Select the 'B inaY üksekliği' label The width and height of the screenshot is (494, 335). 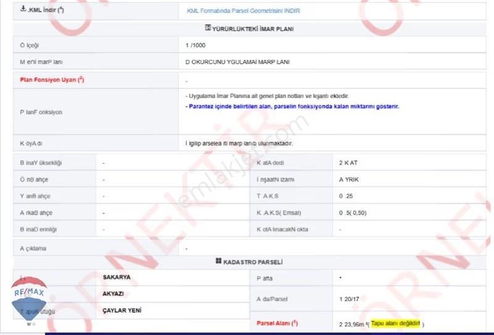(x=41, y=163)
